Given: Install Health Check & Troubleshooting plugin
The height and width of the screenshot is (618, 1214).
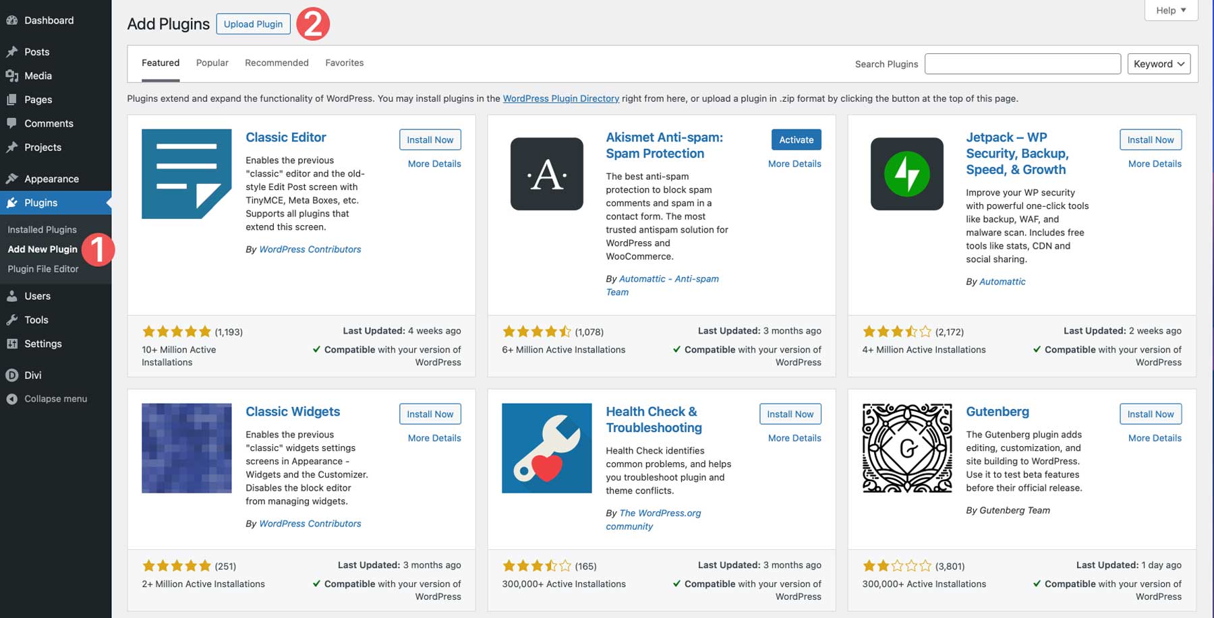Looking at the screenshot, I should pos(790,414).
